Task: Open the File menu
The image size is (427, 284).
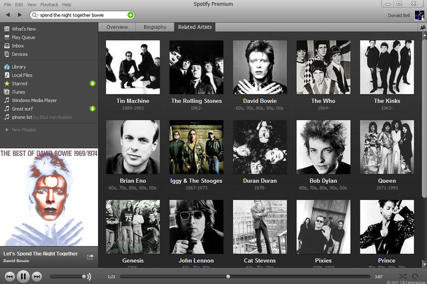Action: (7, 5)
